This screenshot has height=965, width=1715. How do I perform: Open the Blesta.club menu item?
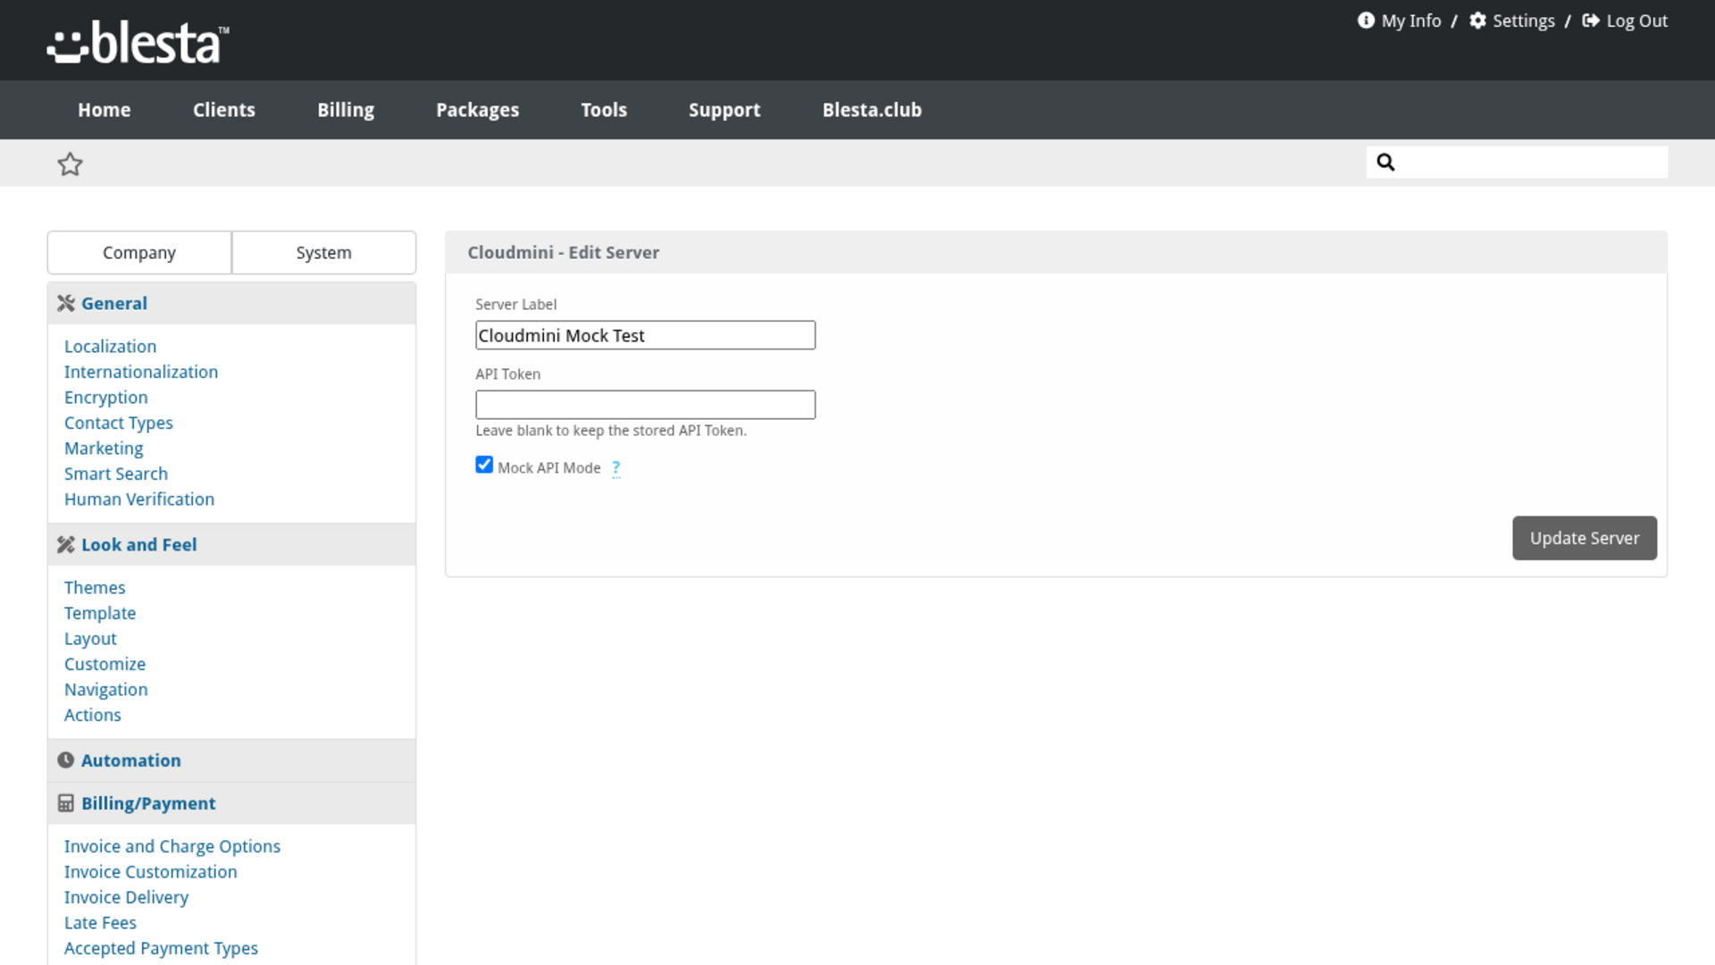coord(872,110)
